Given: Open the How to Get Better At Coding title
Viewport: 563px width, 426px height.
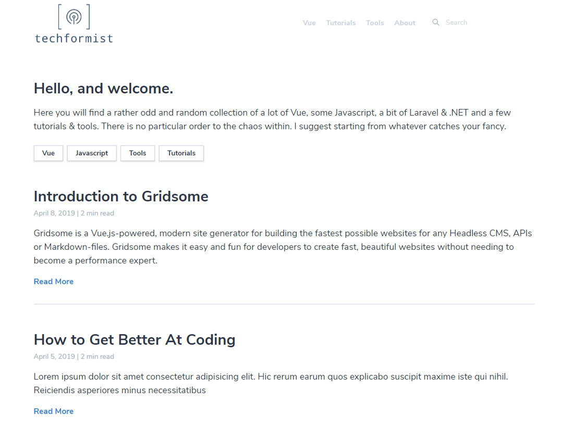Looking at the screenshot, I should click(134, 340).
